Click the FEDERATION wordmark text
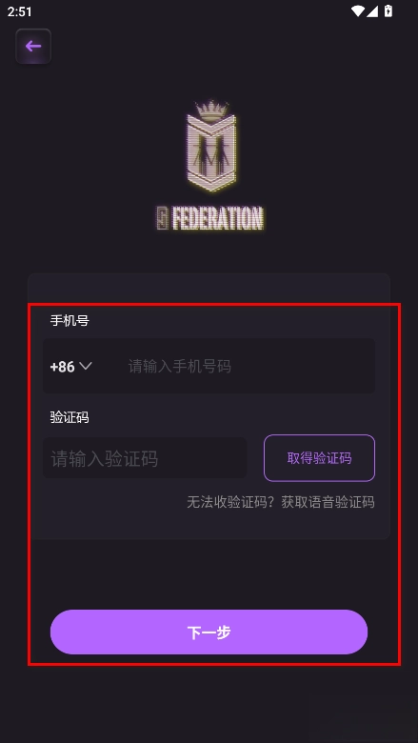This screenshot has height=743, width=418. click(218, 218)
